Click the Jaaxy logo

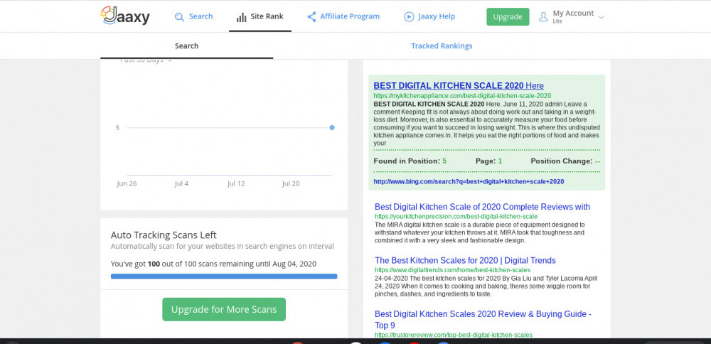(125, 16)
